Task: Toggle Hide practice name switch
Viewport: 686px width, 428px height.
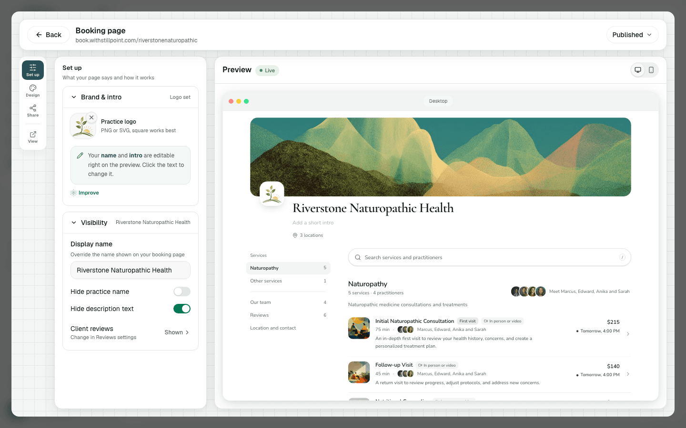Action: tap(182, 292)
